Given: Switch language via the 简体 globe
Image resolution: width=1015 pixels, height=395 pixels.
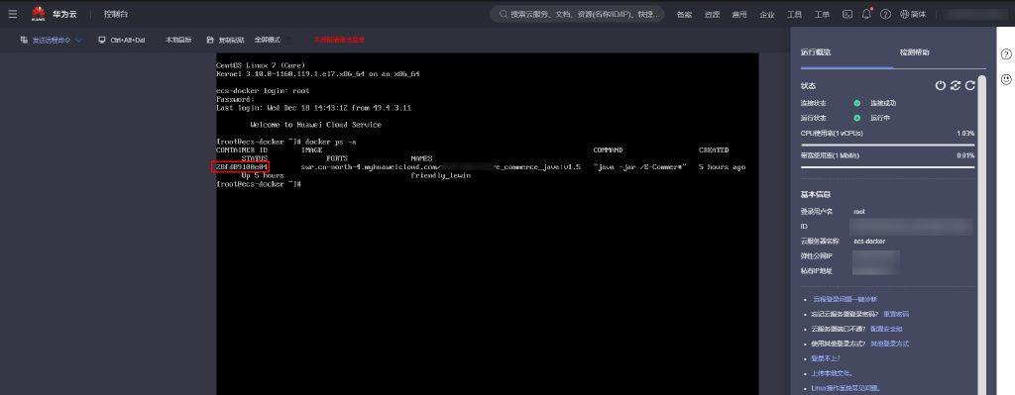Looking at the screenshot, I should pos(913,14).
